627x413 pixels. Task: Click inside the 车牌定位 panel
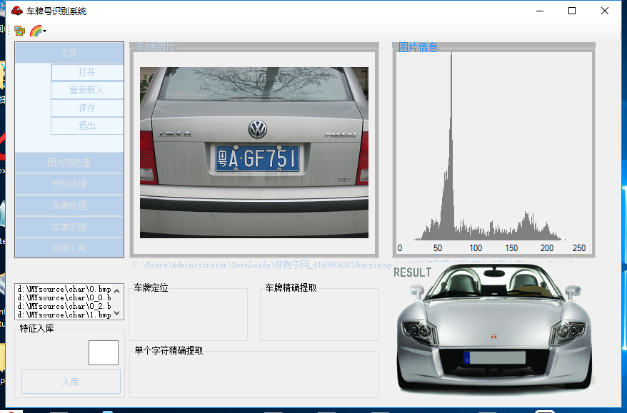pos(189,315)
